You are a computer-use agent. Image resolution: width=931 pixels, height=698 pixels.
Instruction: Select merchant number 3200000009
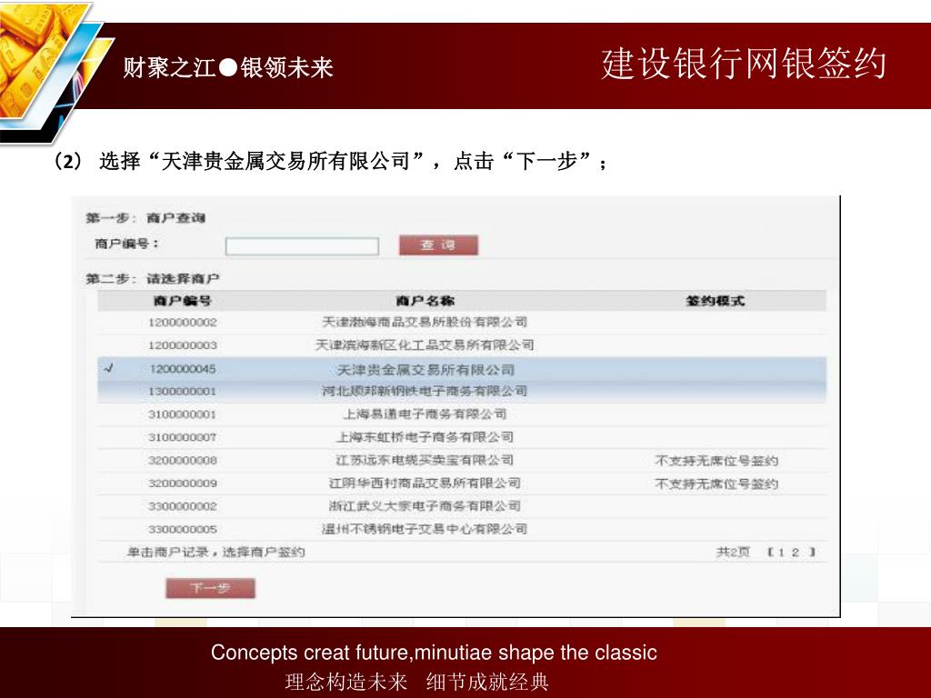(183, 484)
